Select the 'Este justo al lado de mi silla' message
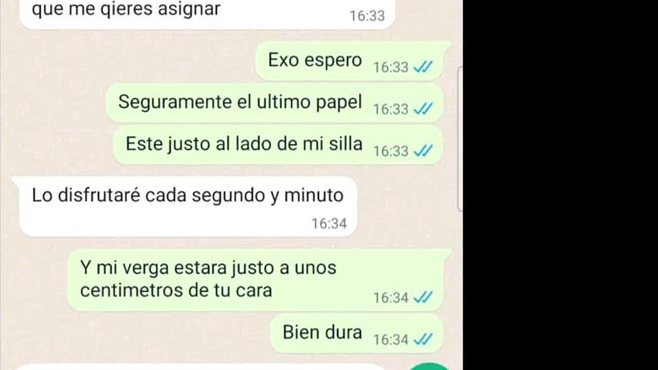 coord(278,145)
